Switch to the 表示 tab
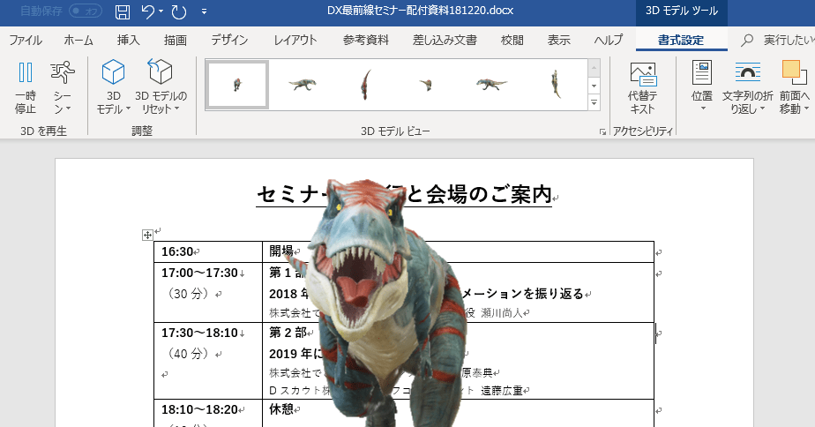 pos(558,40)
